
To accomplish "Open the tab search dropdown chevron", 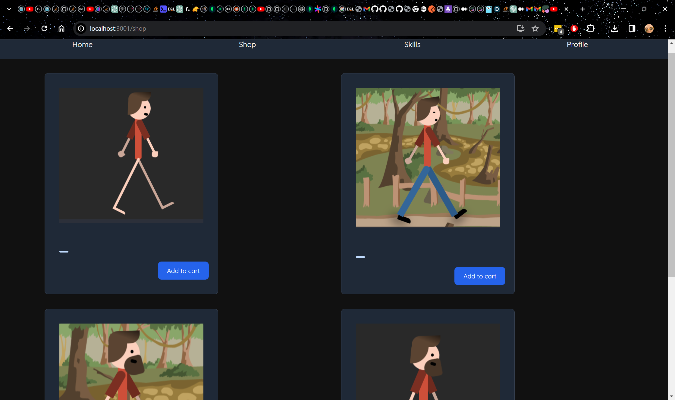I will coord(9,9).
